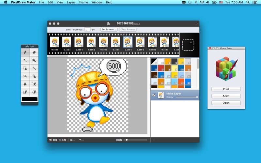Click the Clear Pattern button

[x=128, y=29]
